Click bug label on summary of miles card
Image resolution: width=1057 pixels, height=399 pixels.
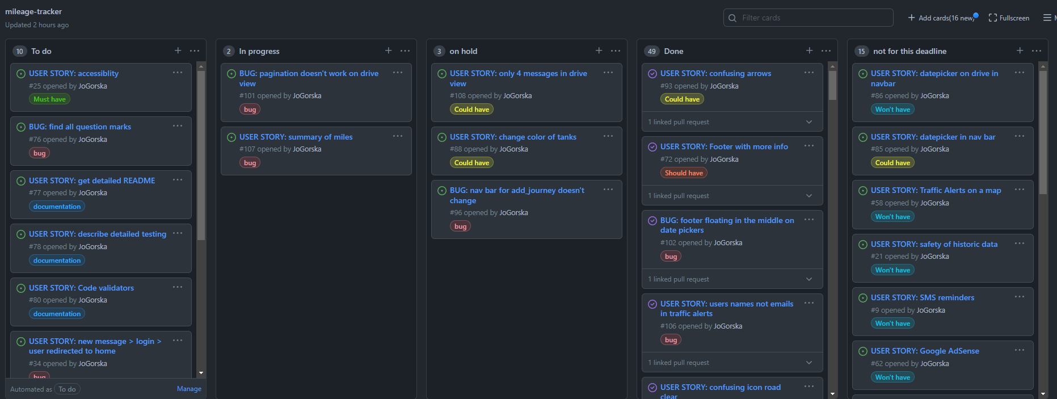point(250,162)
